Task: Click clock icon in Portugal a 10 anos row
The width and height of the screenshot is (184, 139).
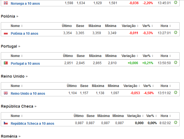Action: (175, 62)
